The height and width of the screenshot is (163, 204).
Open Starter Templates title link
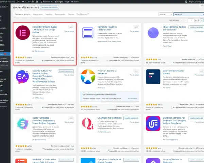44,121
